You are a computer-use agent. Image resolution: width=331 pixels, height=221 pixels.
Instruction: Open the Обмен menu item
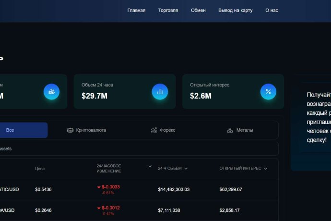(x=198, y=11)
